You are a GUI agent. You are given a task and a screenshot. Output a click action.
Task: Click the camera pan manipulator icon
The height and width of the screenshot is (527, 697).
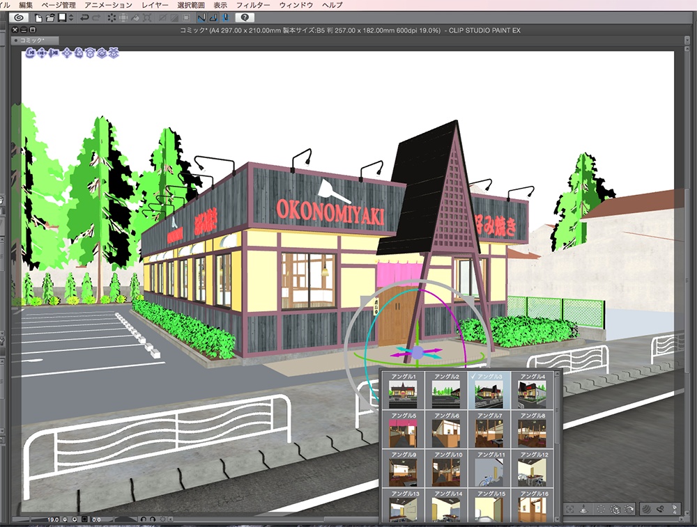click(x=42, y=54)
